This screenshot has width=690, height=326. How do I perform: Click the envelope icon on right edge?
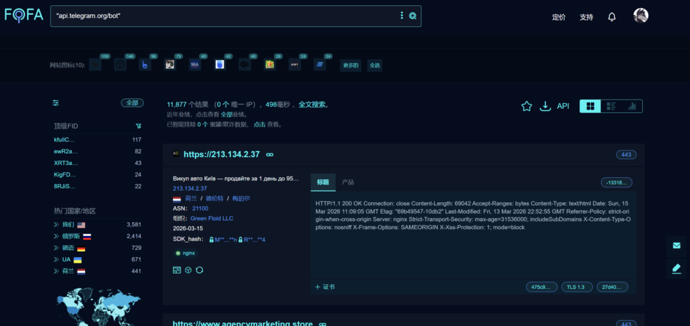677,246
